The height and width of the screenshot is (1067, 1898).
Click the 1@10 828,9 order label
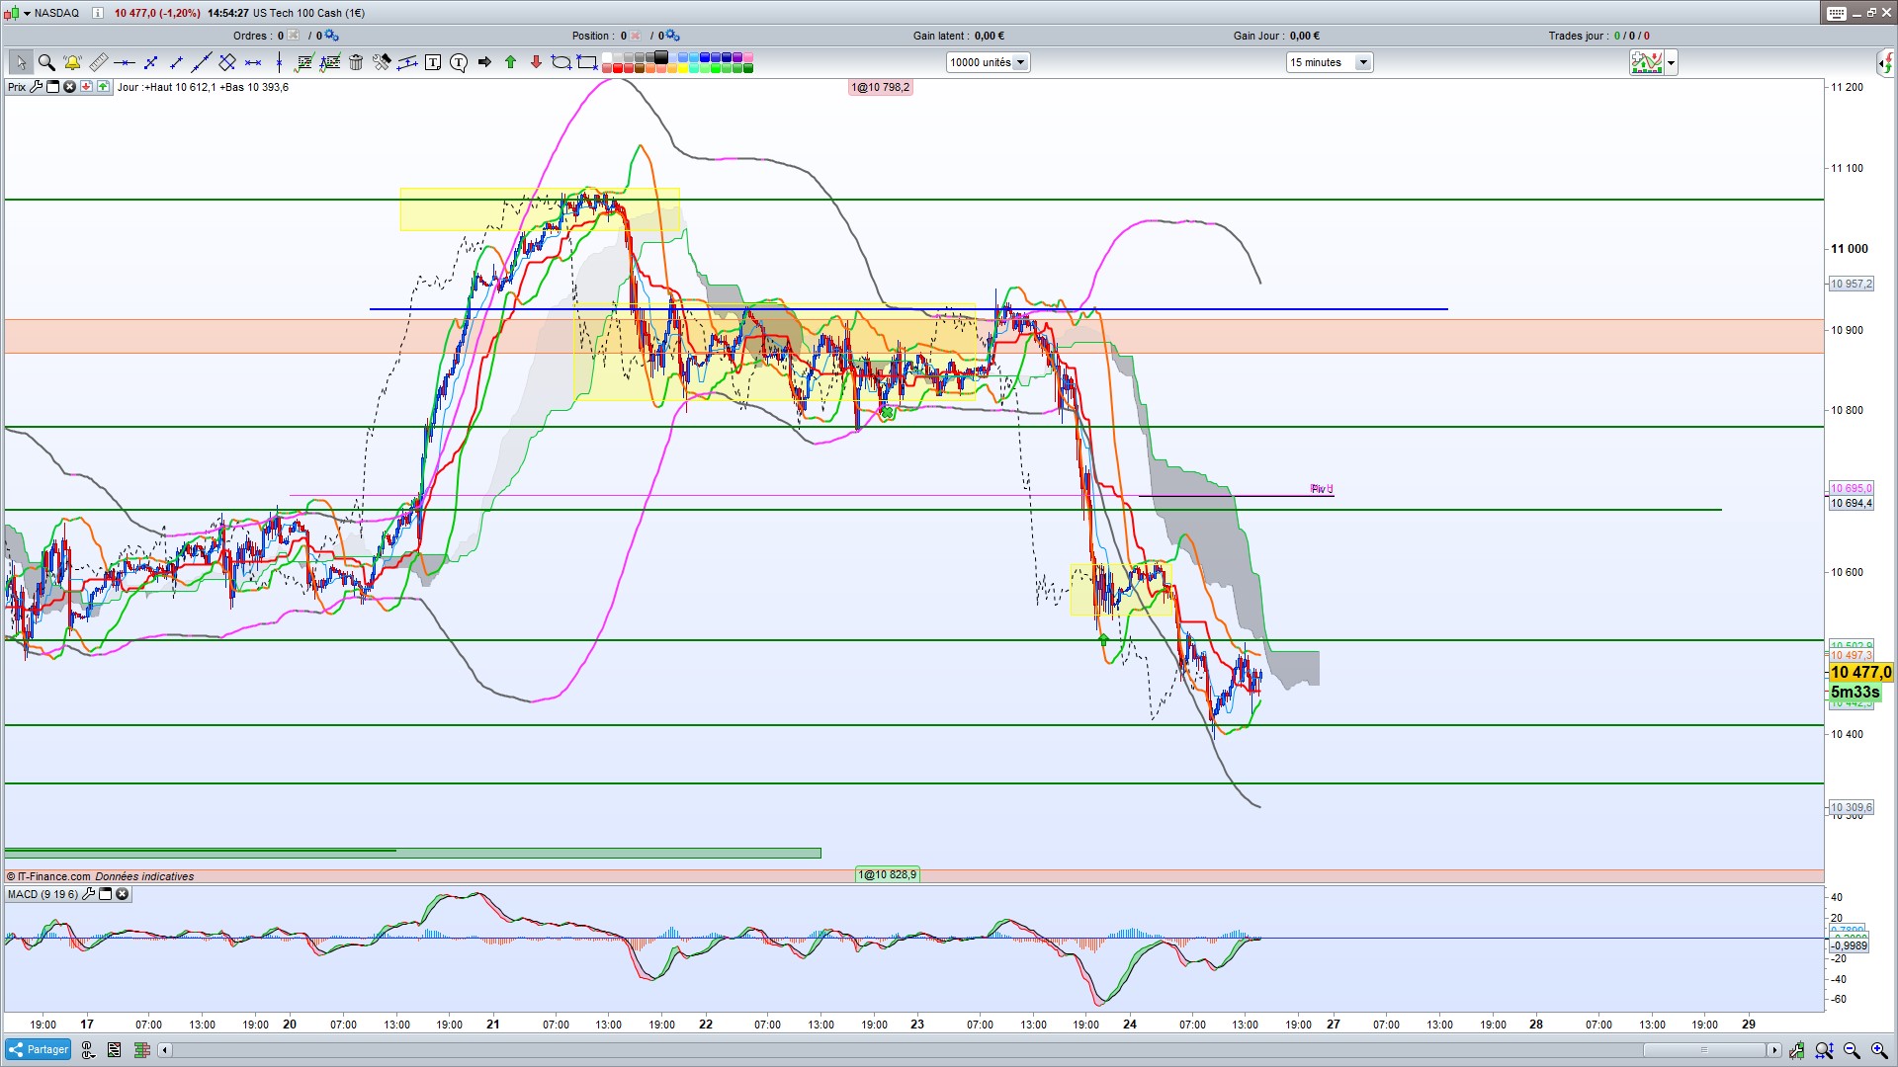[x=888, y=874]
